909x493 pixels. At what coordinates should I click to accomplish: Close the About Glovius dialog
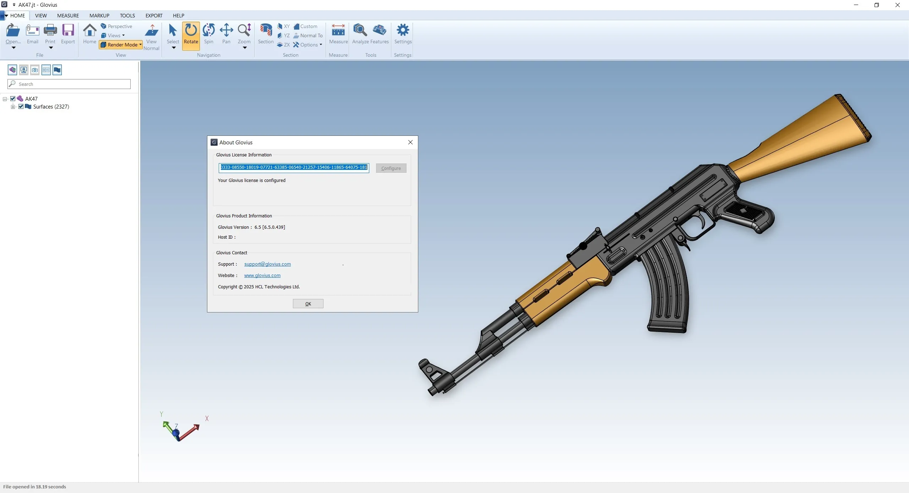coord(410,142)
